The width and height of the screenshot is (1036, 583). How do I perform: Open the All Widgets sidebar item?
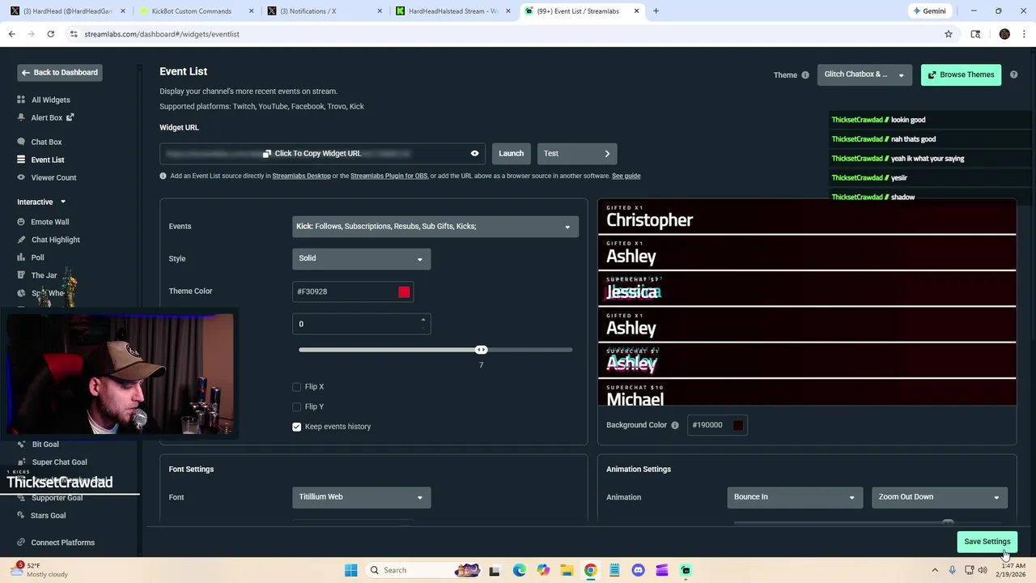coord(50,100)
